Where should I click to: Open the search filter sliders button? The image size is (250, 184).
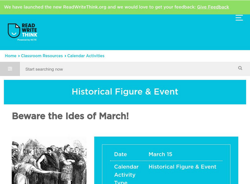click(x=10, y=69)
